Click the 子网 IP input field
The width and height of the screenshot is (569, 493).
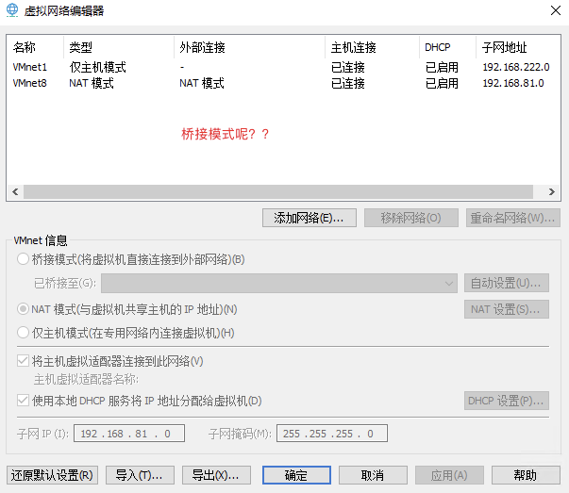click(x=129, y=434)
